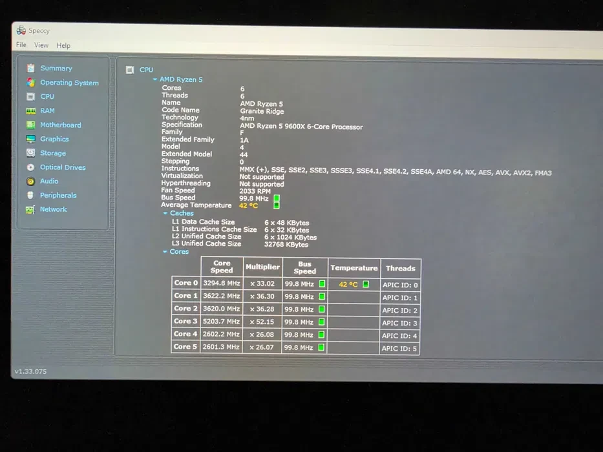
Task: Click the Summary clipboard icon in sidebar
Action: (x=31, y=68)
